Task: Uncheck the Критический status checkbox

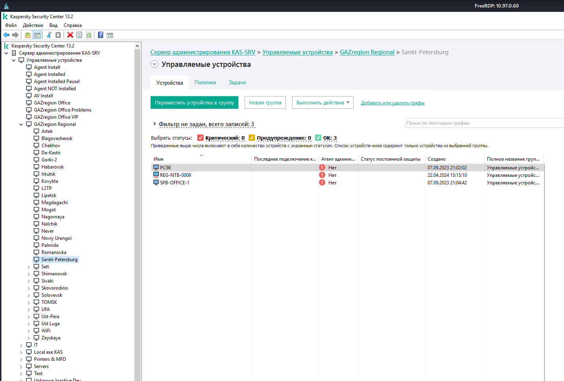Action: (200, 138)
